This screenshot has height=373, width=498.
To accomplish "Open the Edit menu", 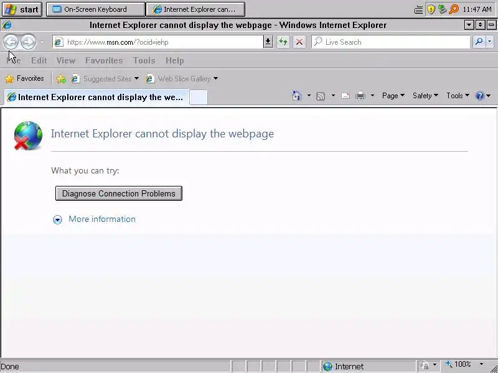I will coord(39,60).
